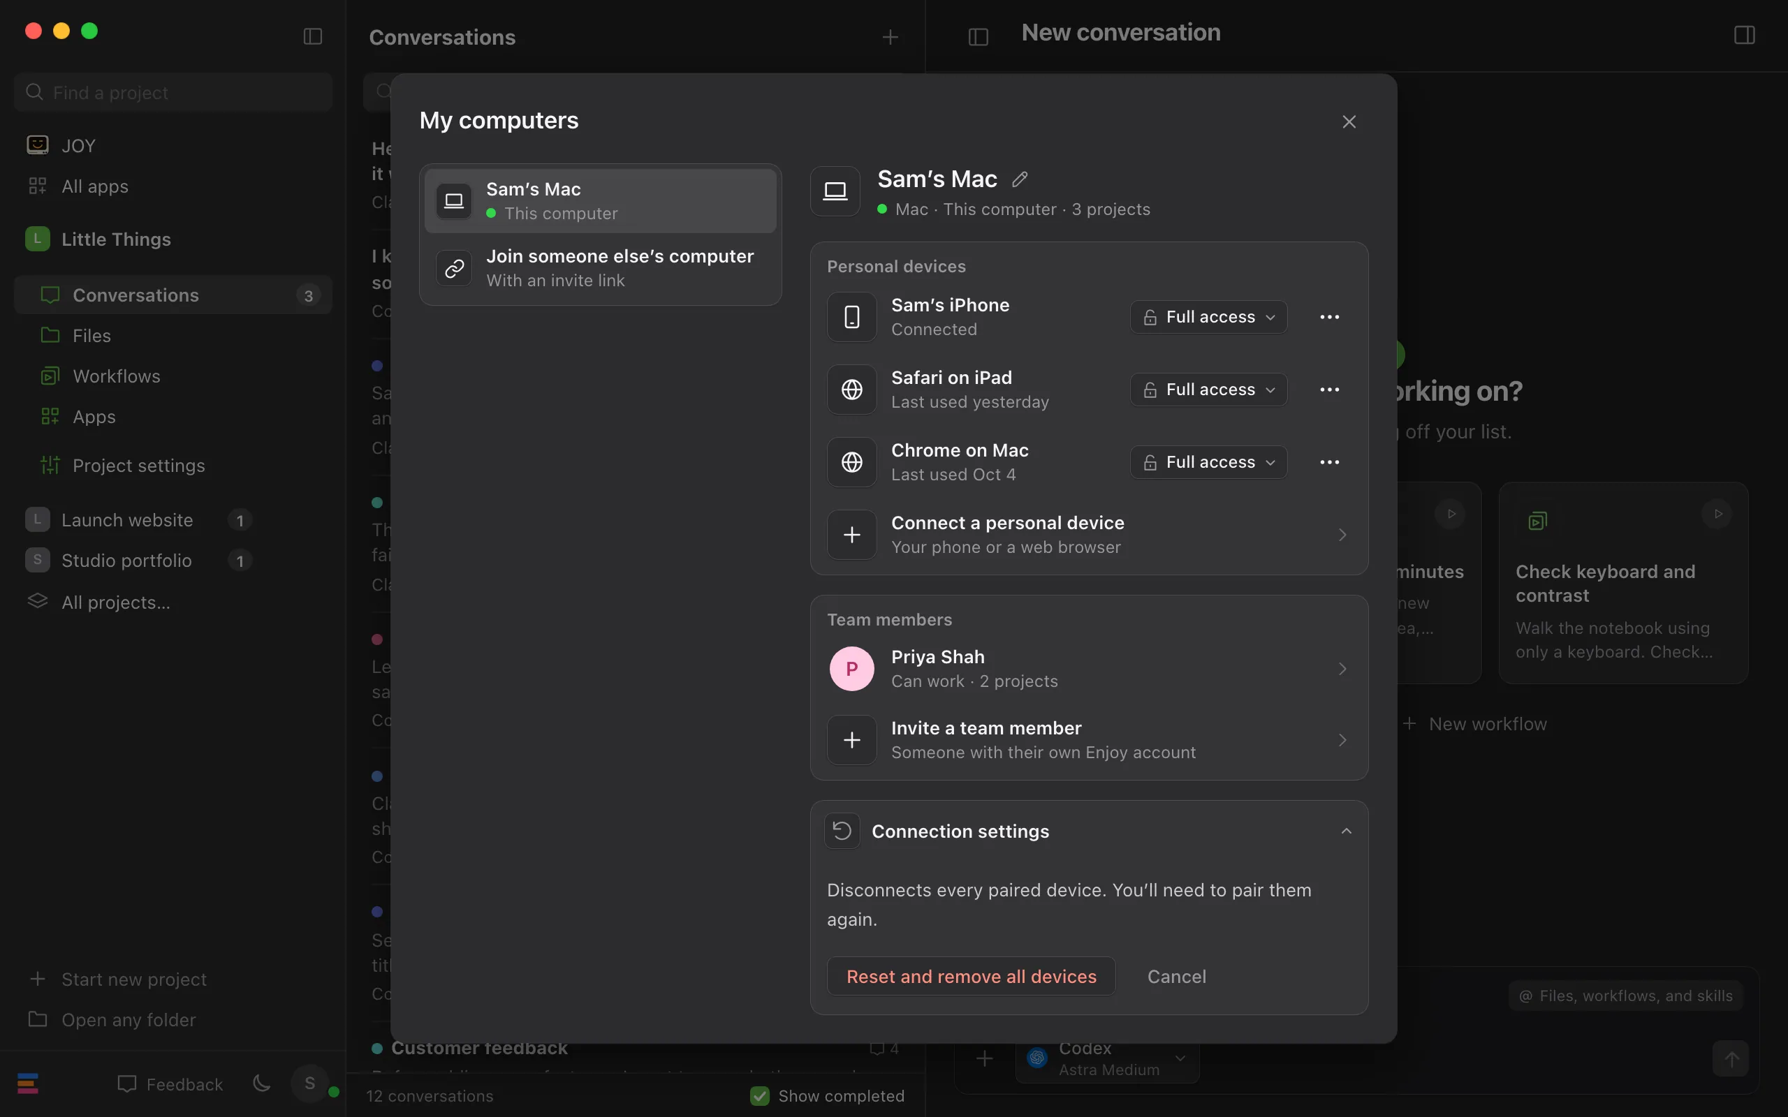1788x1117 pixels.
Task: Open Full access dropdown for Safari on iPad
Action: (x=1209, y=390)
